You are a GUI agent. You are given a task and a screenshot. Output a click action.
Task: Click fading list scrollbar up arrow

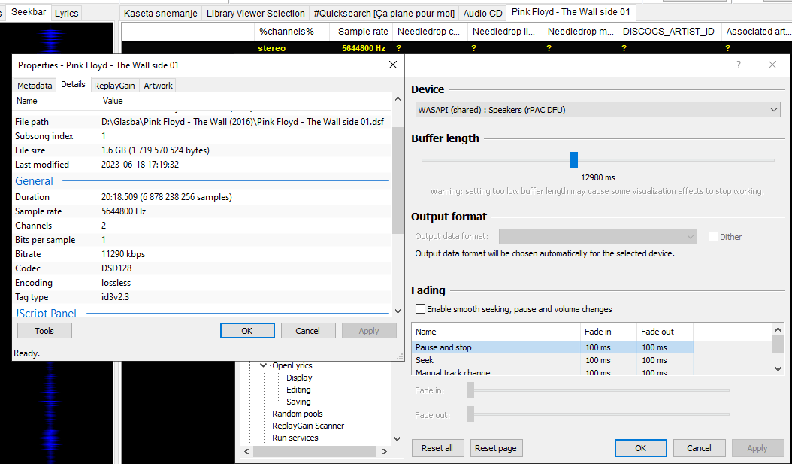778,329
